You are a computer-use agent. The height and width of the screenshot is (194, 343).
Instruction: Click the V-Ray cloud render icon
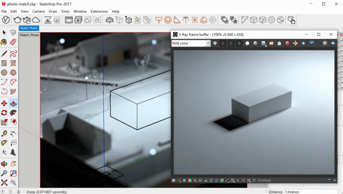(36, 20)
